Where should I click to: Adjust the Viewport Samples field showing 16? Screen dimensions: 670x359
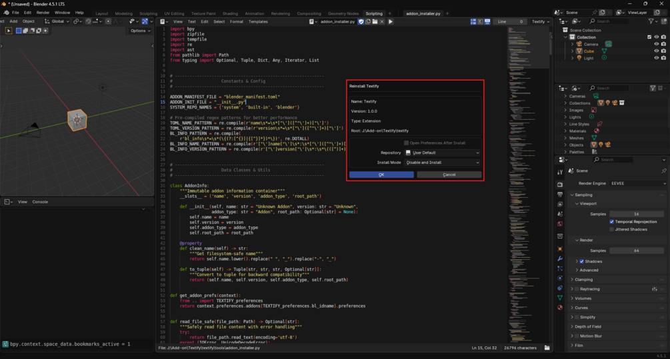(x=637, y=214)
